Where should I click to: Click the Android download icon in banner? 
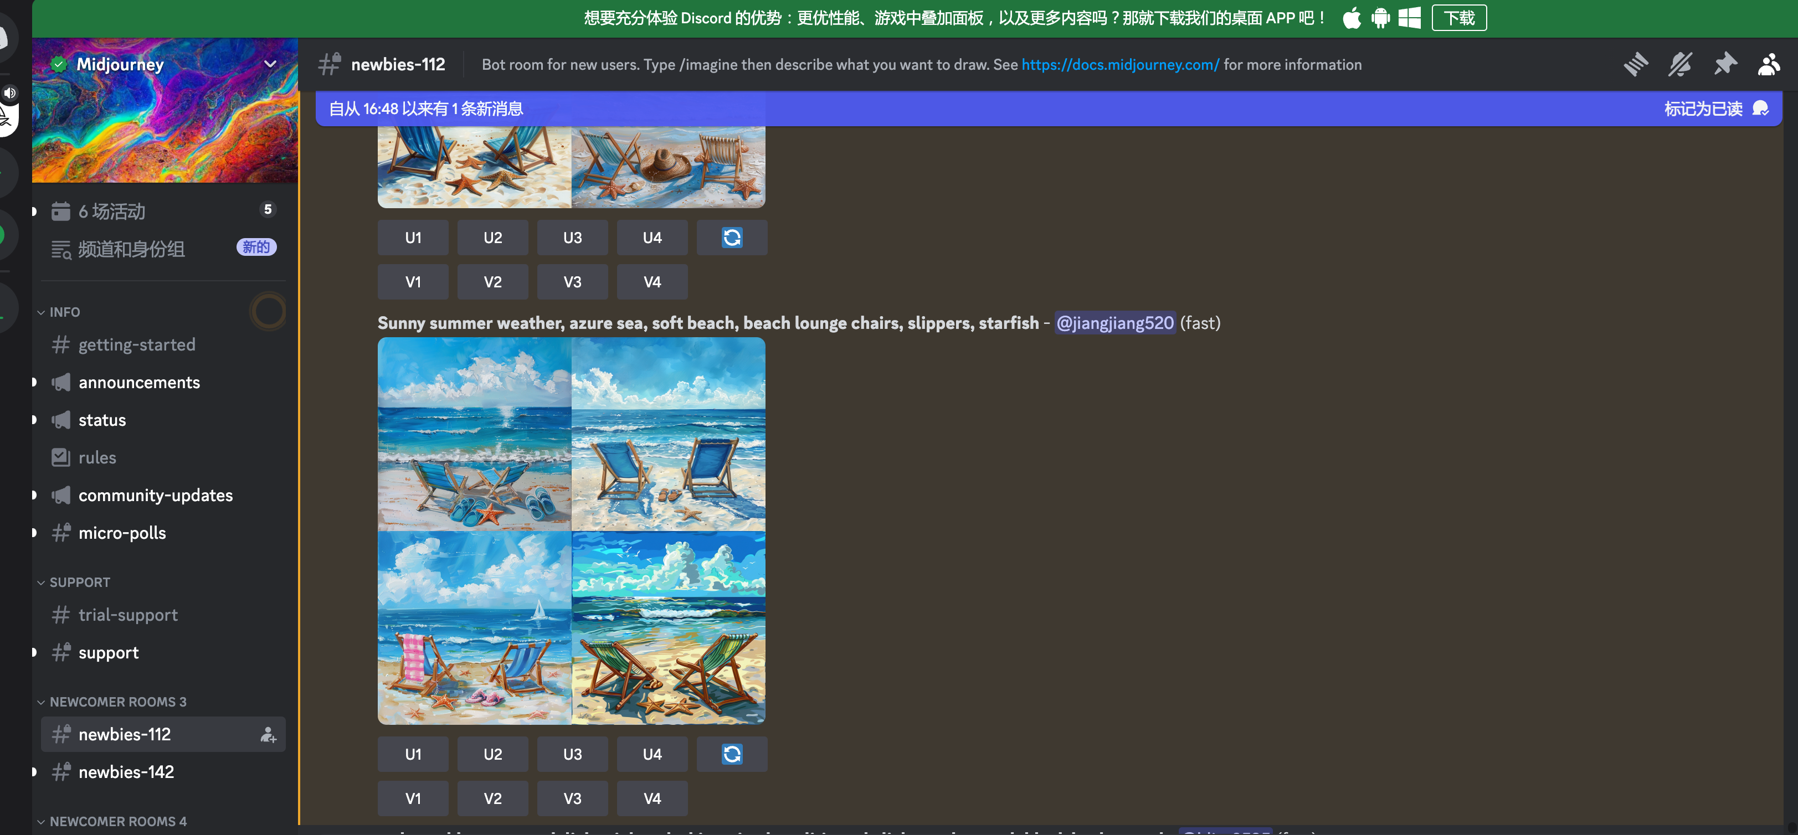point(1380,18)
